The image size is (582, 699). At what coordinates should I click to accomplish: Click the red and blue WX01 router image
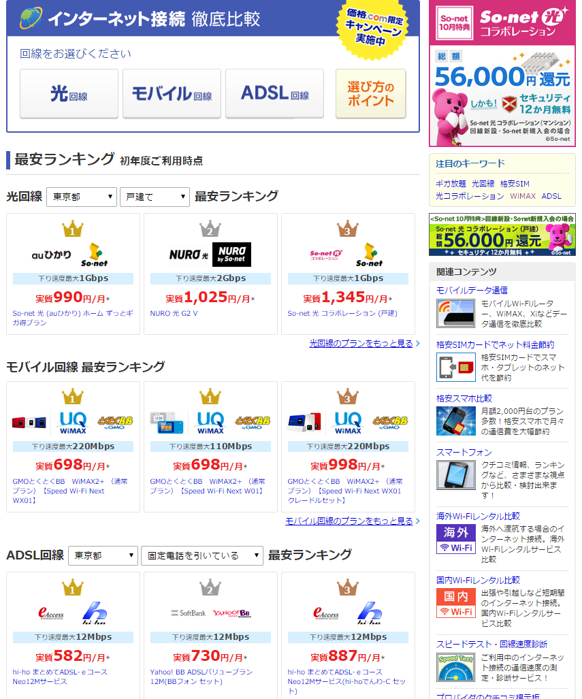tap(29, 422)
